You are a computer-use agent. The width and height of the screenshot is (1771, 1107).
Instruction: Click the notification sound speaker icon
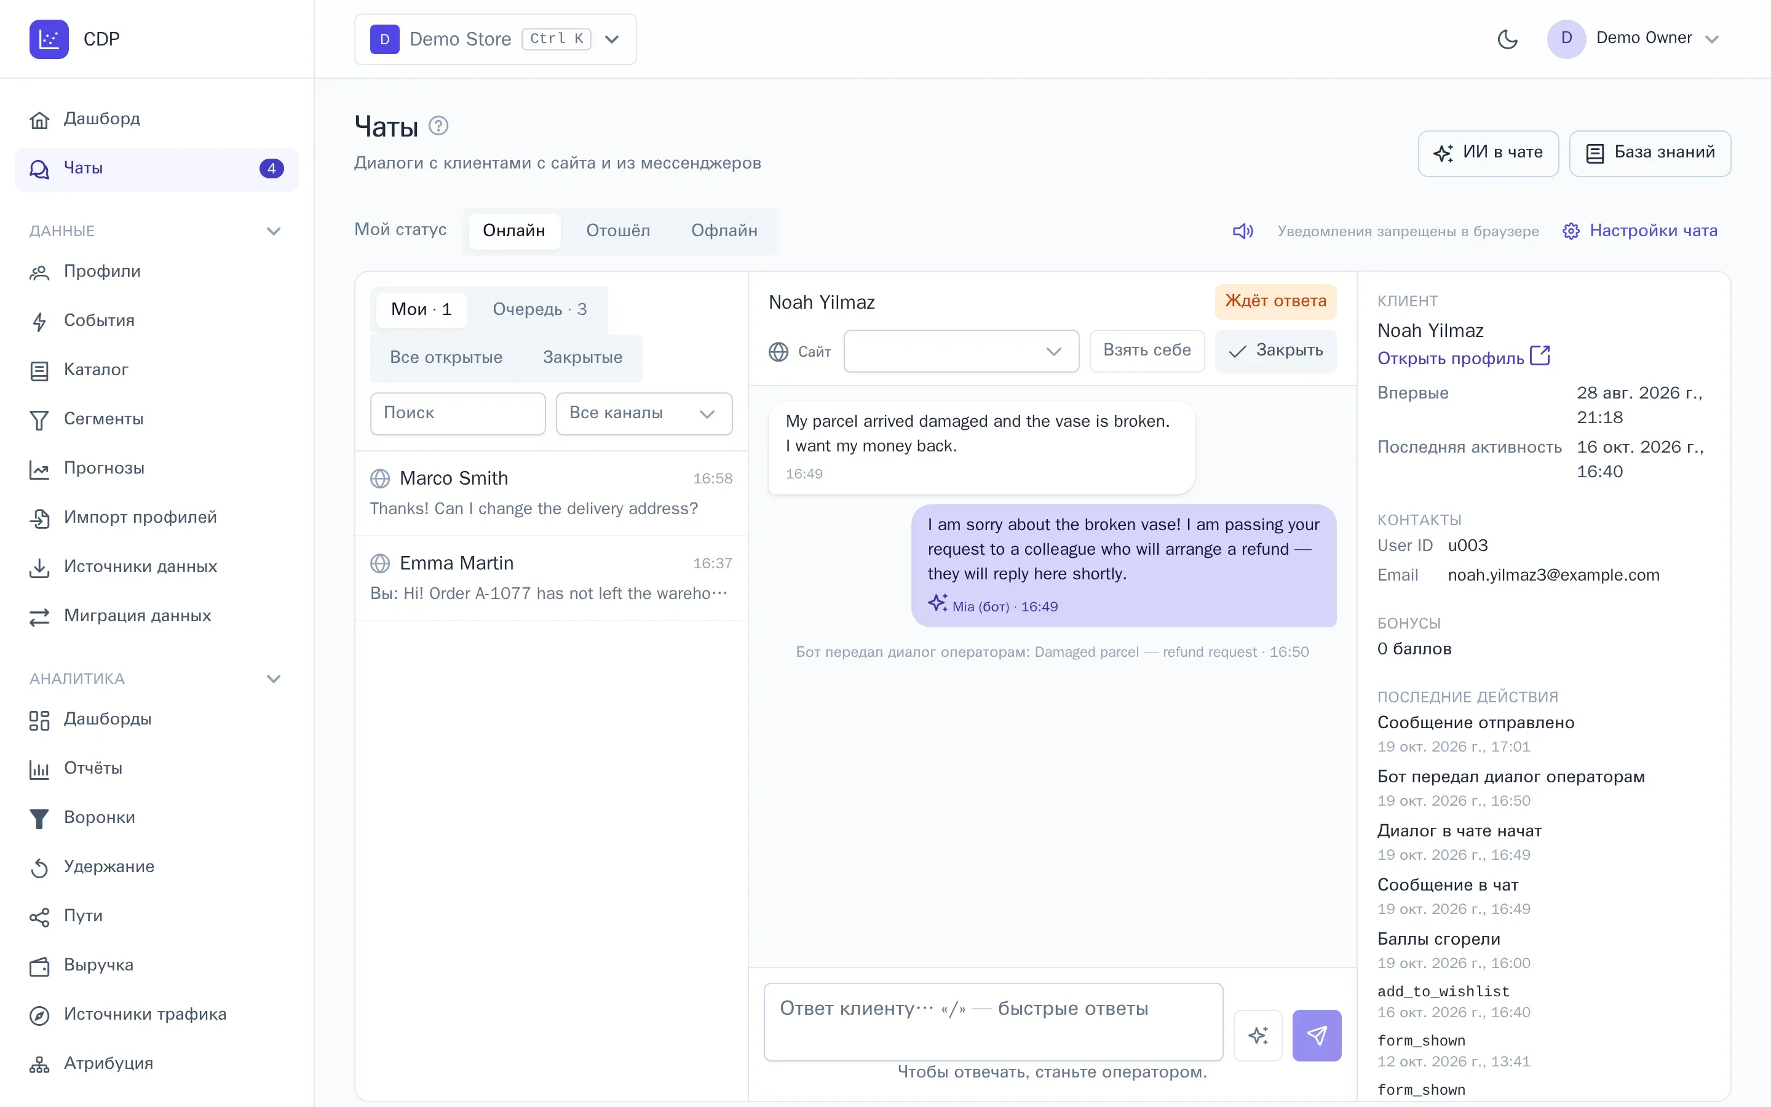coord(1243,231)
